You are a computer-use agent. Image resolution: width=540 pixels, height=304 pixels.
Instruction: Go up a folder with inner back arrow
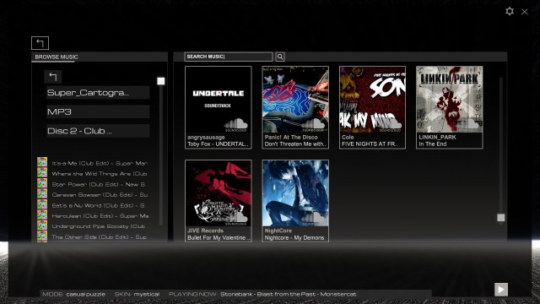point(53,77)
